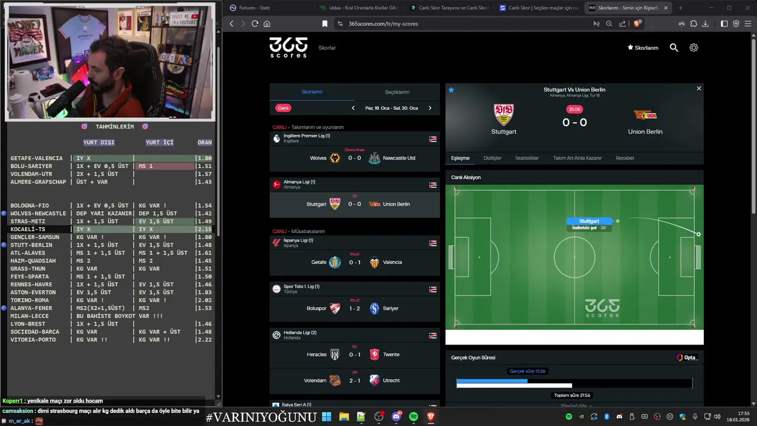Switch to the iddaa browser tab
757x426 pixels.
(x=358, y=8)
